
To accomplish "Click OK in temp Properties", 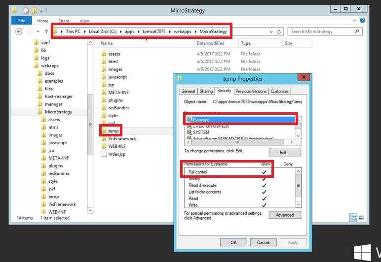I will (x=233, y=242).
